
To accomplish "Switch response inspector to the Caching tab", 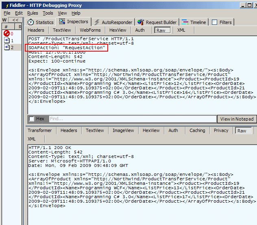I will coord(197,130).
